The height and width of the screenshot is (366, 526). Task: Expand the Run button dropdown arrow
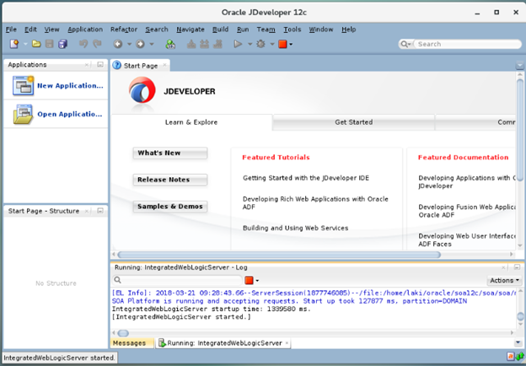click(x=249, y=44)
